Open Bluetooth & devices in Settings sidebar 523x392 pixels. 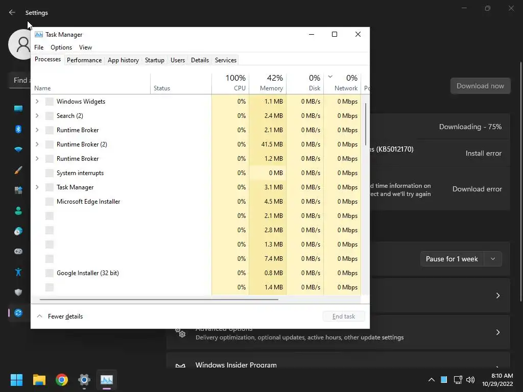click(x=18, y=129)
